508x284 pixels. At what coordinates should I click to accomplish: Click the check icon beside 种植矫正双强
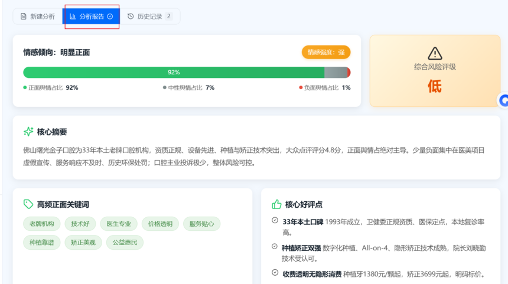tap(275, 246)
